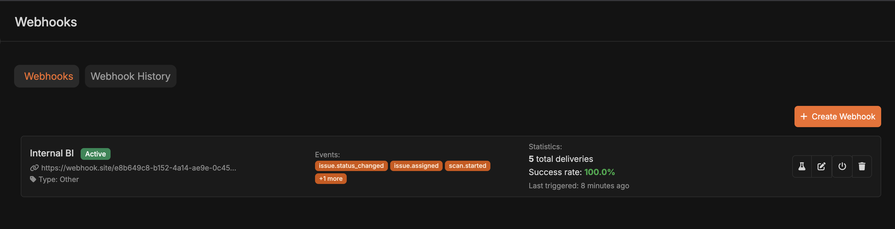The image size is (895, 229).
Task: Click the scan.started event badge
Action: [467, 166]
